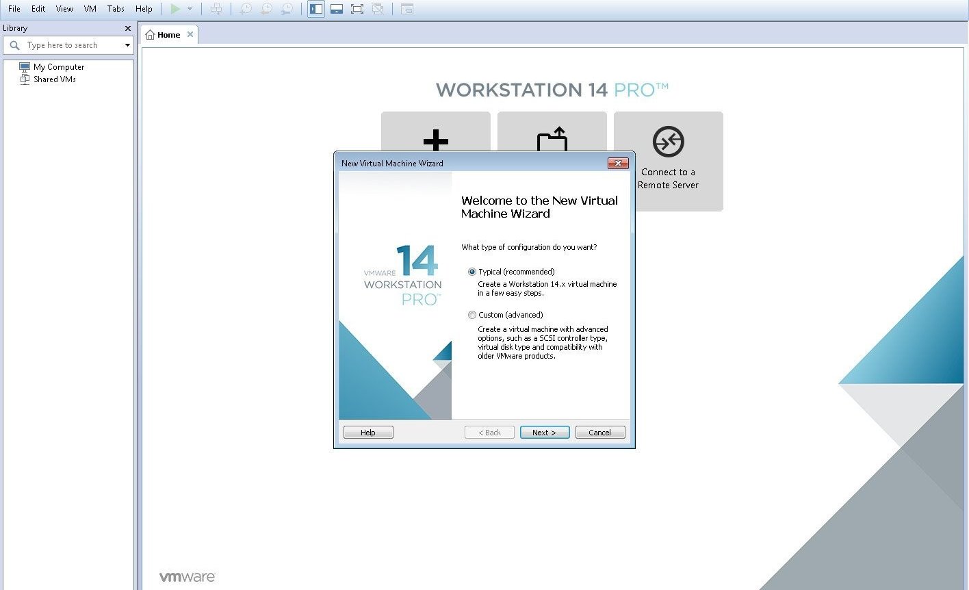This screenshot has height=590, width=969.
Task: Click the Next button in wizard
Action: tap(545, 433)
